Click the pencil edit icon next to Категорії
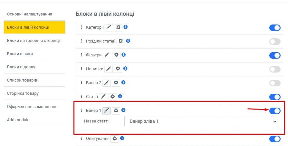This screenshot has height=146, width=288. point(109,28)
